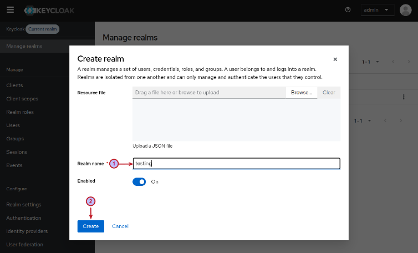The width and height of the screenshot is (418, 253).
Task: Open Clients in the sidebar
Action: pyautogui.click(x=14, y=85)
